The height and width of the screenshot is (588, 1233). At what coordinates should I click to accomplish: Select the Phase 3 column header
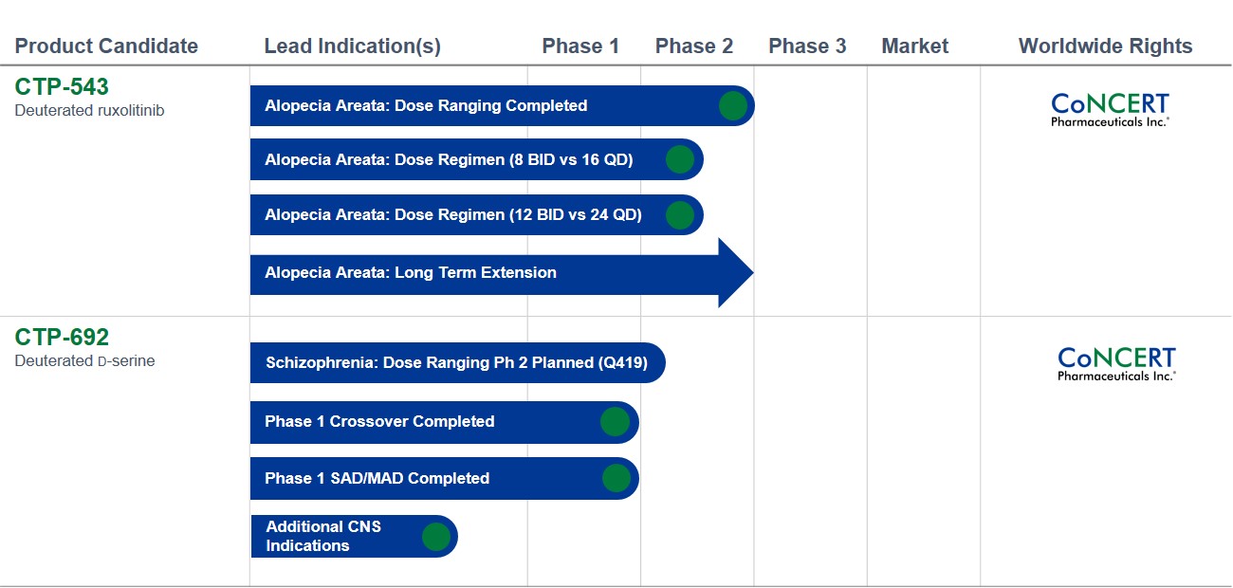[807, 46]
